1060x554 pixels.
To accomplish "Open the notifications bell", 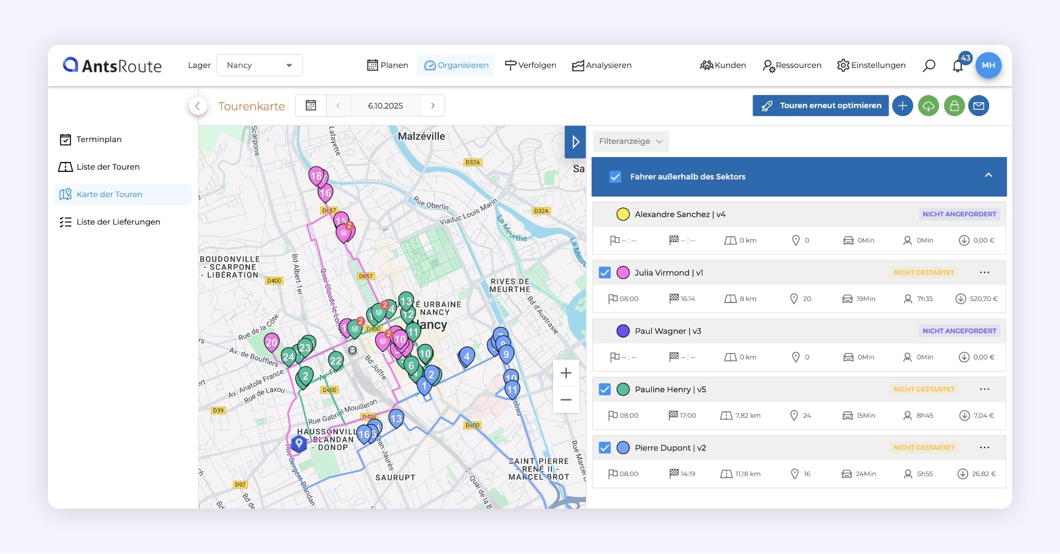I will coord(958,66).
